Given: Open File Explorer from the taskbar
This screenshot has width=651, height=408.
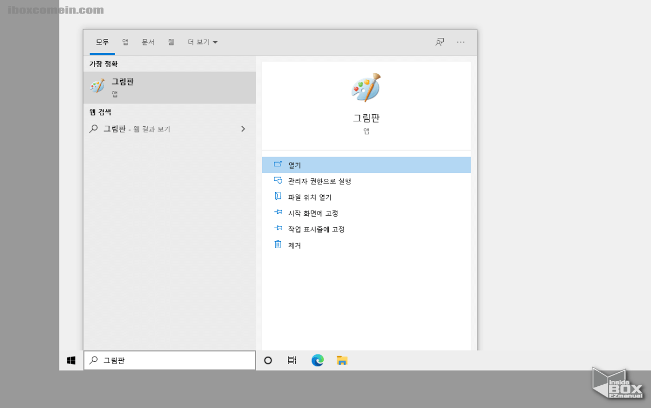Looking at the screenshot, I should coord(342,360).
